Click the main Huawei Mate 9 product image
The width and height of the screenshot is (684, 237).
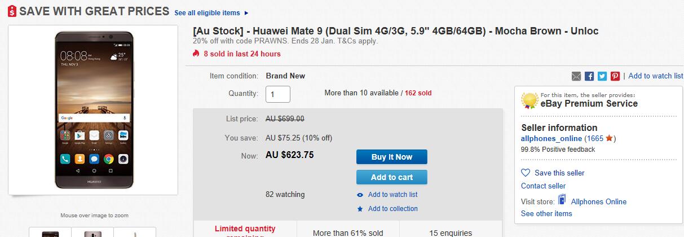coord(93,110)
